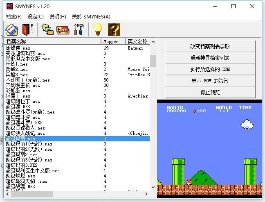Select 蝙蝠侠.nes in file list
The width and height of the screenshot is (265, 202).
77,48
